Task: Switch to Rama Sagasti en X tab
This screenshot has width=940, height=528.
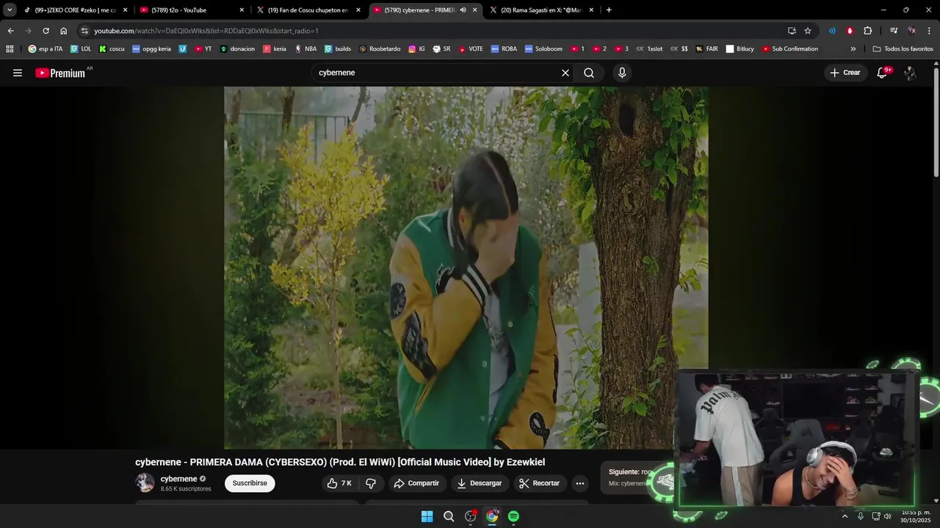Action: tap(542, 10)
